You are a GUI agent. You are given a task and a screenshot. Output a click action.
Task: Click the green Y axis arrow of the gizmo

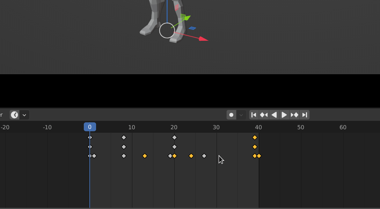pyautogui.click(x=188, y=18)
